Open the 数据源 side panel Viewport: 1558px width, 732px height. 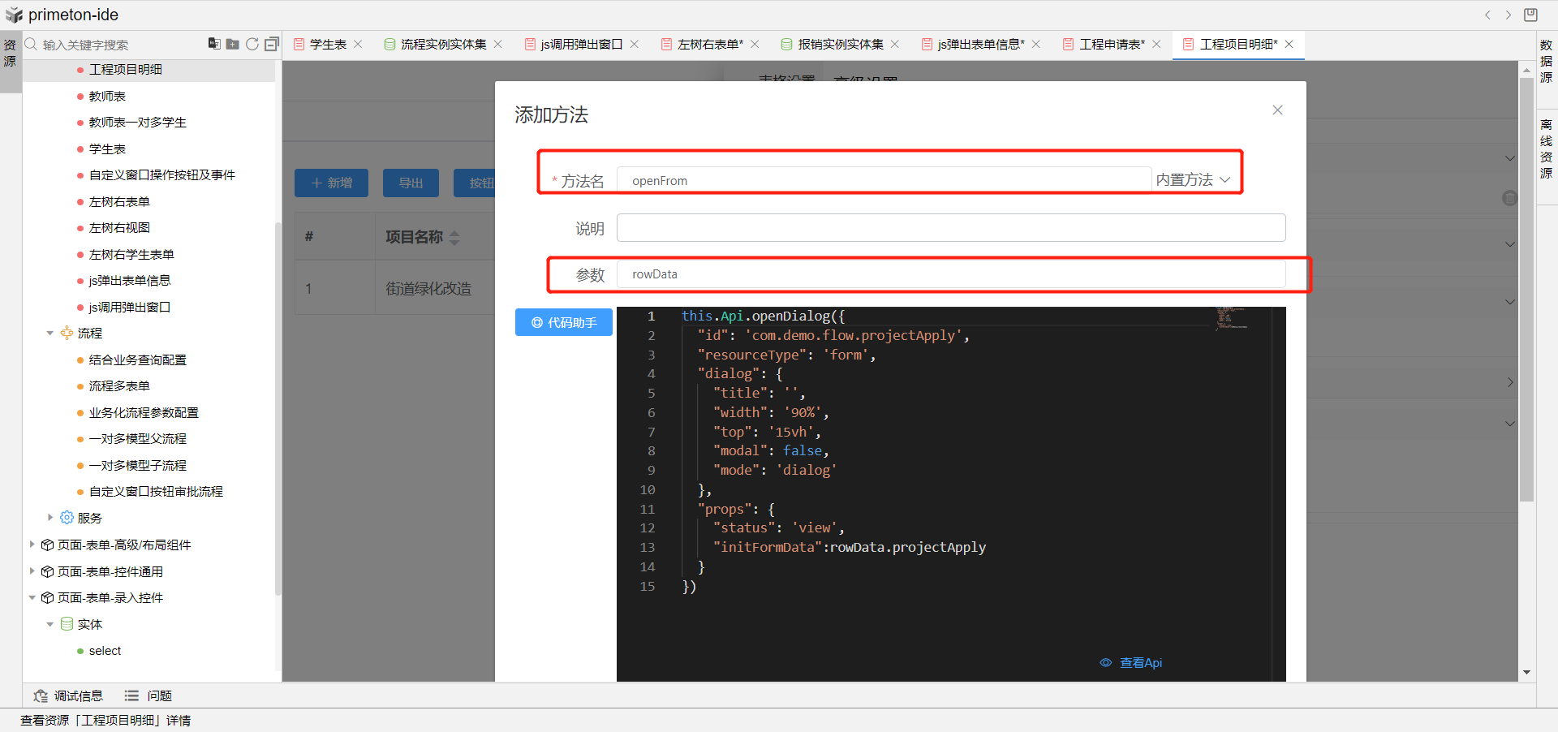point(1547,61)
